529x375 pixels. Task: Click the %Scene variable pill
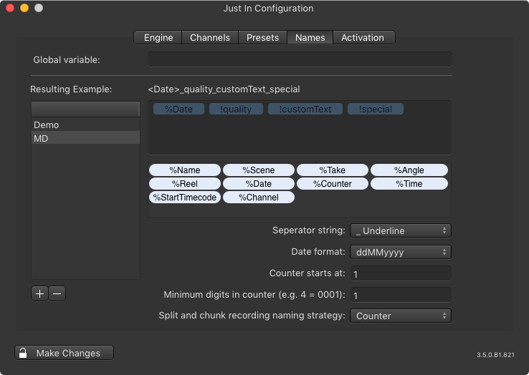point(259,170)
